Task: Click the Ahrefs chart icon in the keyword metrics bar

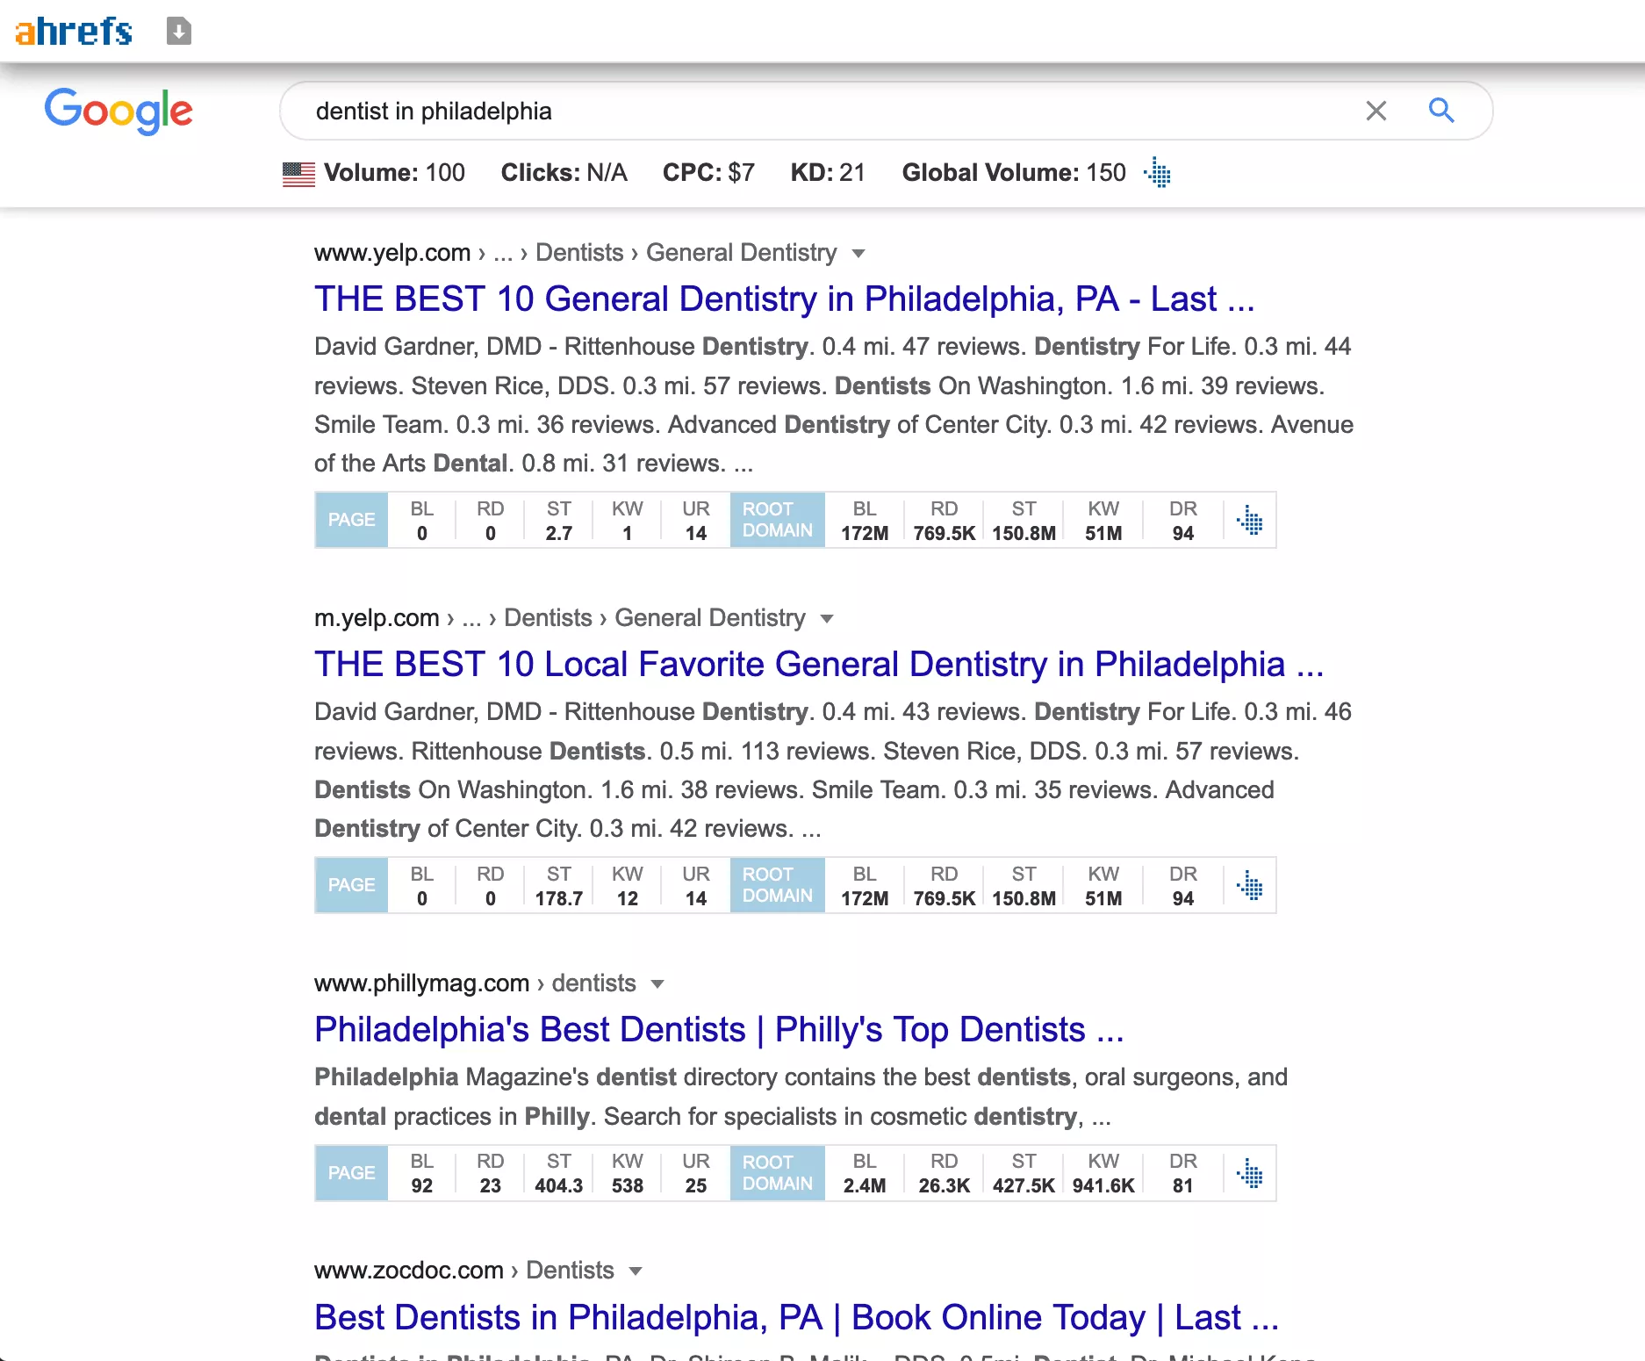Action: 1157,173
